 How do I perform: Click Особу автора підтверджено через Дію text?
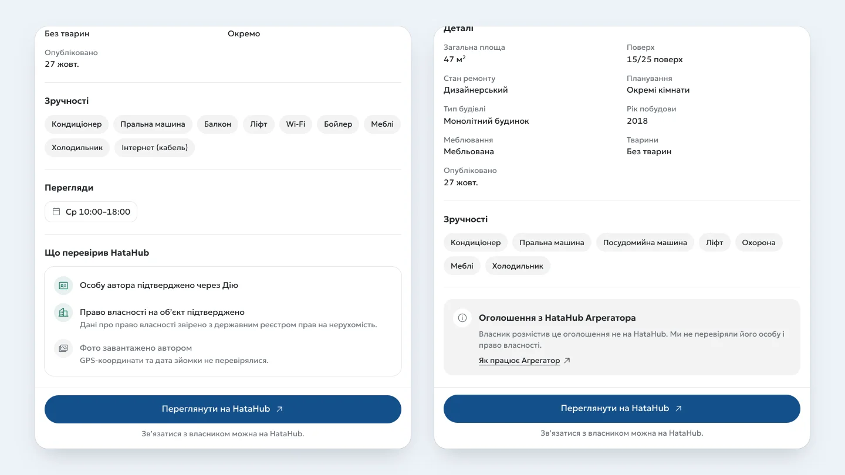[159, 286]
